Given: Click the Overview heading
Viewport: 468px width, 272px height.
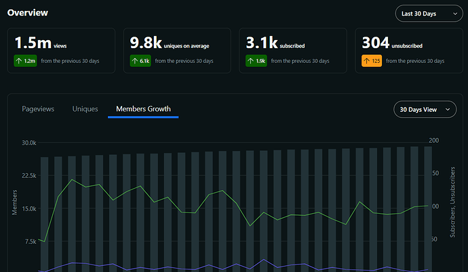Looking at the screenshot, I should 27,12.
